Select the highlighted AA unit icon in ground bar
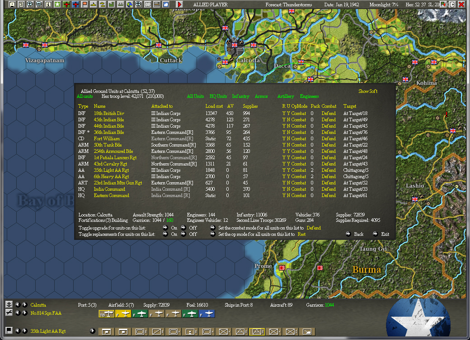Viewport: 470px width, 340px height. click(x=257, y=331)
